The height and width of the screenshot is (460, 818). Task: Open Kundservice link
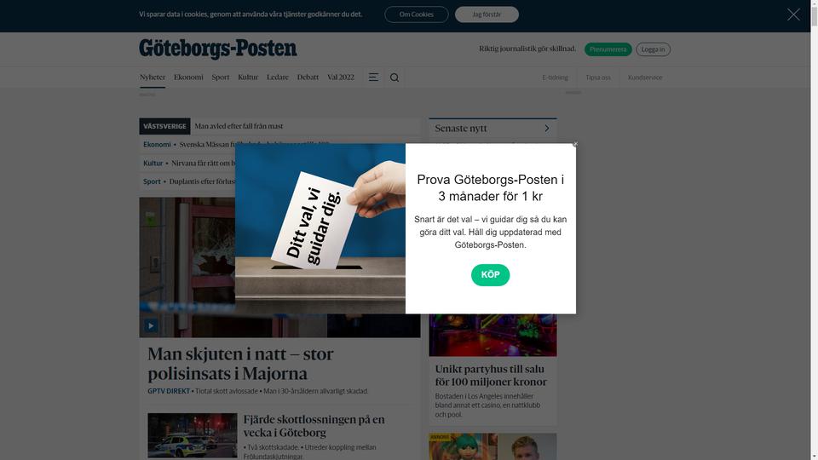pos(645,78)
